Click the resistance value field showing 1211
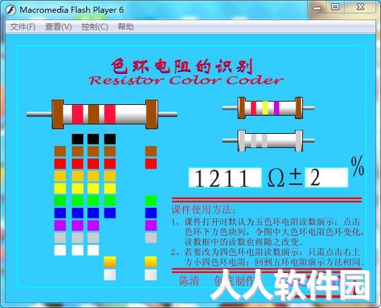Image resolution: width=381 pixels, height=308 pixels. point(226,178)
